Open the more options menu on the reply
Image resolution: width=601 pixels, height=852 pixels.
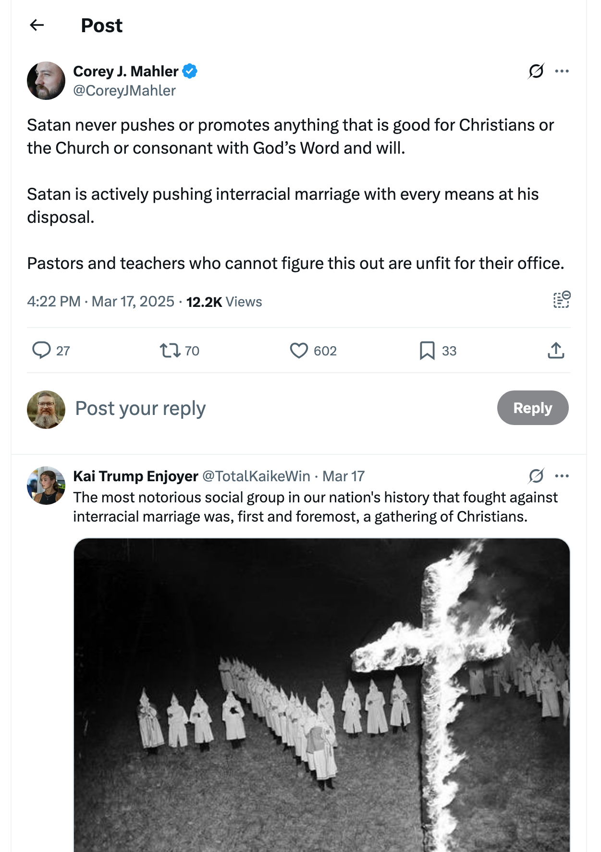pos(561,475)
